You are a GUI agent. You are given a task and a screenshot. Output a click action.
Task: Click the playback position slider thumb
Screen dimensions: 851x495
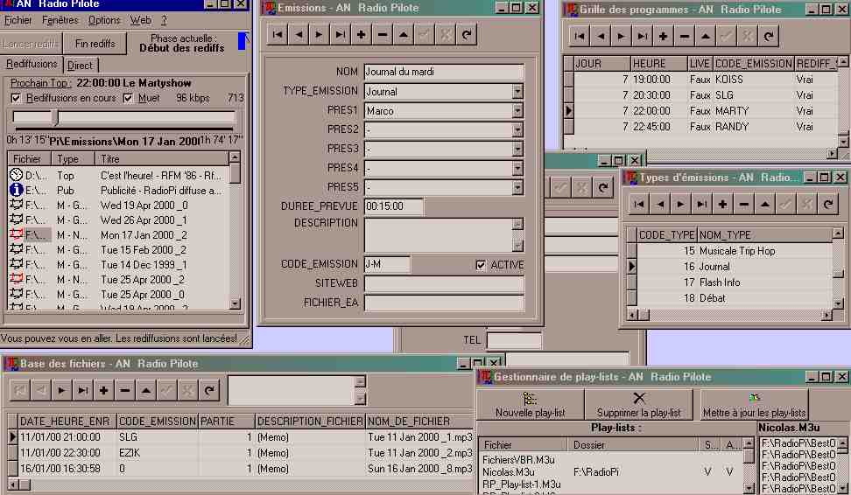click(55, 117)
